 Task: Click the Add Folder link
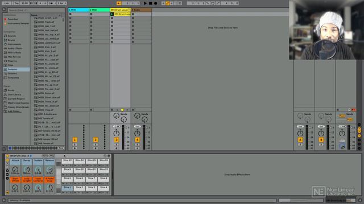[14, 111]
